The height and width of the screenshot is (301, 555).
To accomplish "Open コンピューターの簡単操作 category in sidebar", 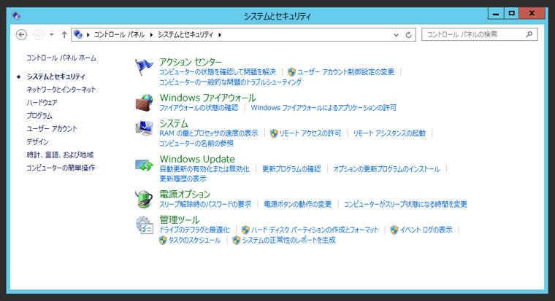I will (61, 168).
